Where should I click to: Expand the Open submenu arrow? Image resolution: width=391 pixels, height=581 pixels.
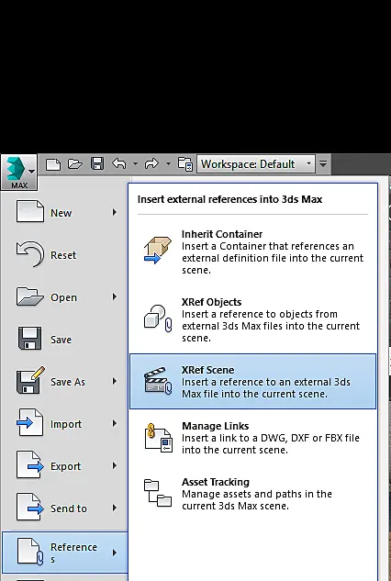pos(115,296)
